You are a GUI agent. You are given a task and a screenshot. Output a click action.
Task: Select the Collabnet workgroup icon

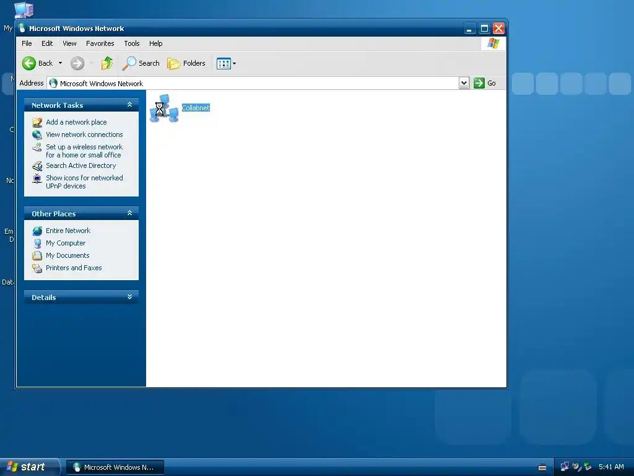pos(163,108)
